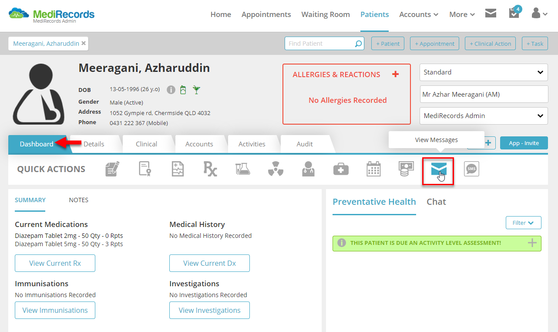
Task: Add an allergy with the red plus
Action: coord(395,75)
